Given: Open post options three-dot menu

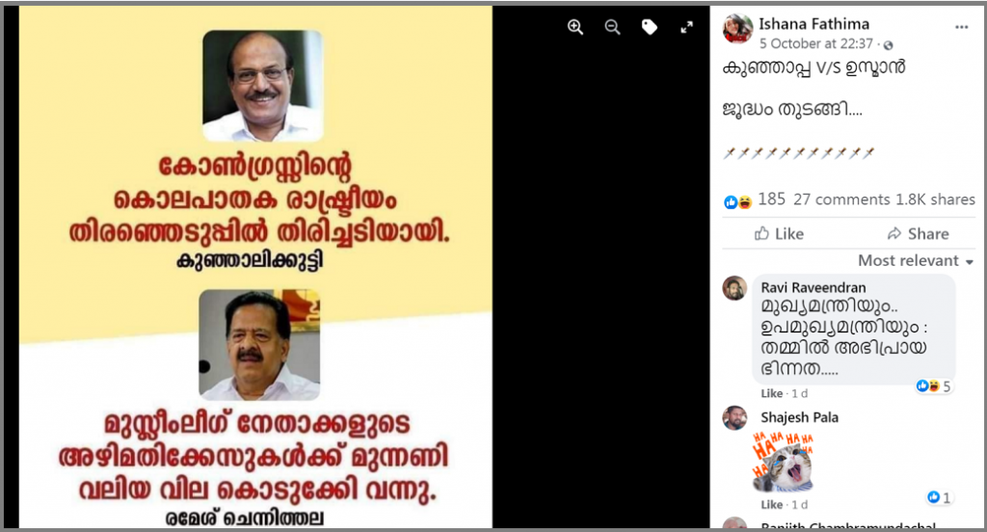Looking at the screenshot, I should click(961, 27).
